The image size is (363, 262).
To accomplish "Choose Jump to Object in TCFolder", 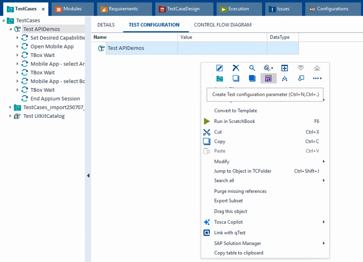I will [265, 171].
